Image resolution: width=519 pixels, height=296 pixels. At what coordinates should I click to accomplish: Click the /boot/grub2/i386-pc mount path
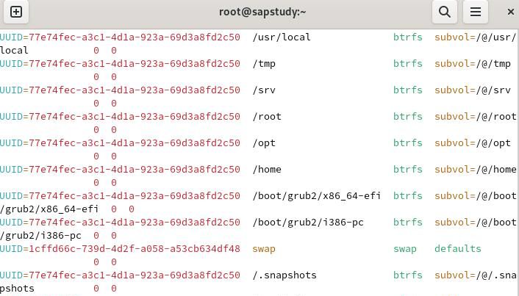[x=308, y=223]
